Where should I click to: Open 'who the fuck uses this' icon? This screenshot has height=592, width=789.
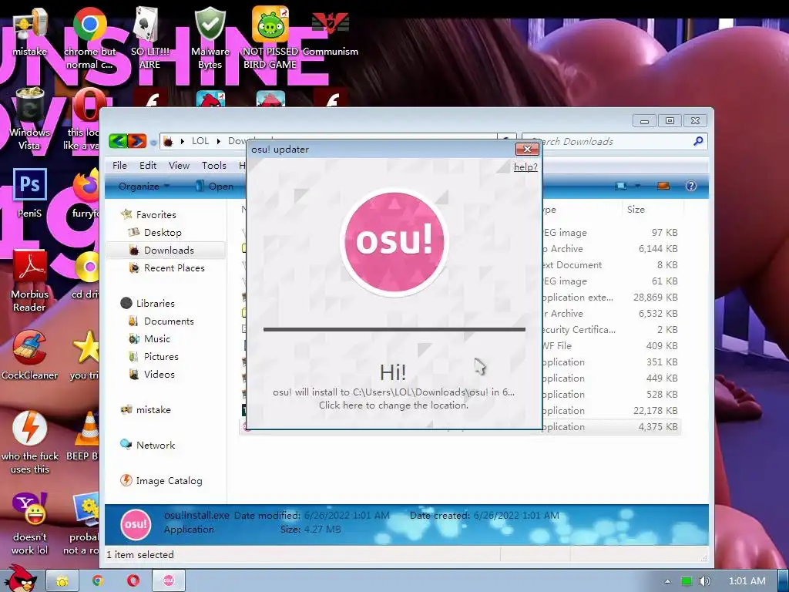click(30, 442)
